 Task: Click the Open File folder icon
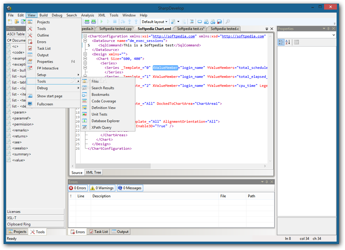[17, 22]
